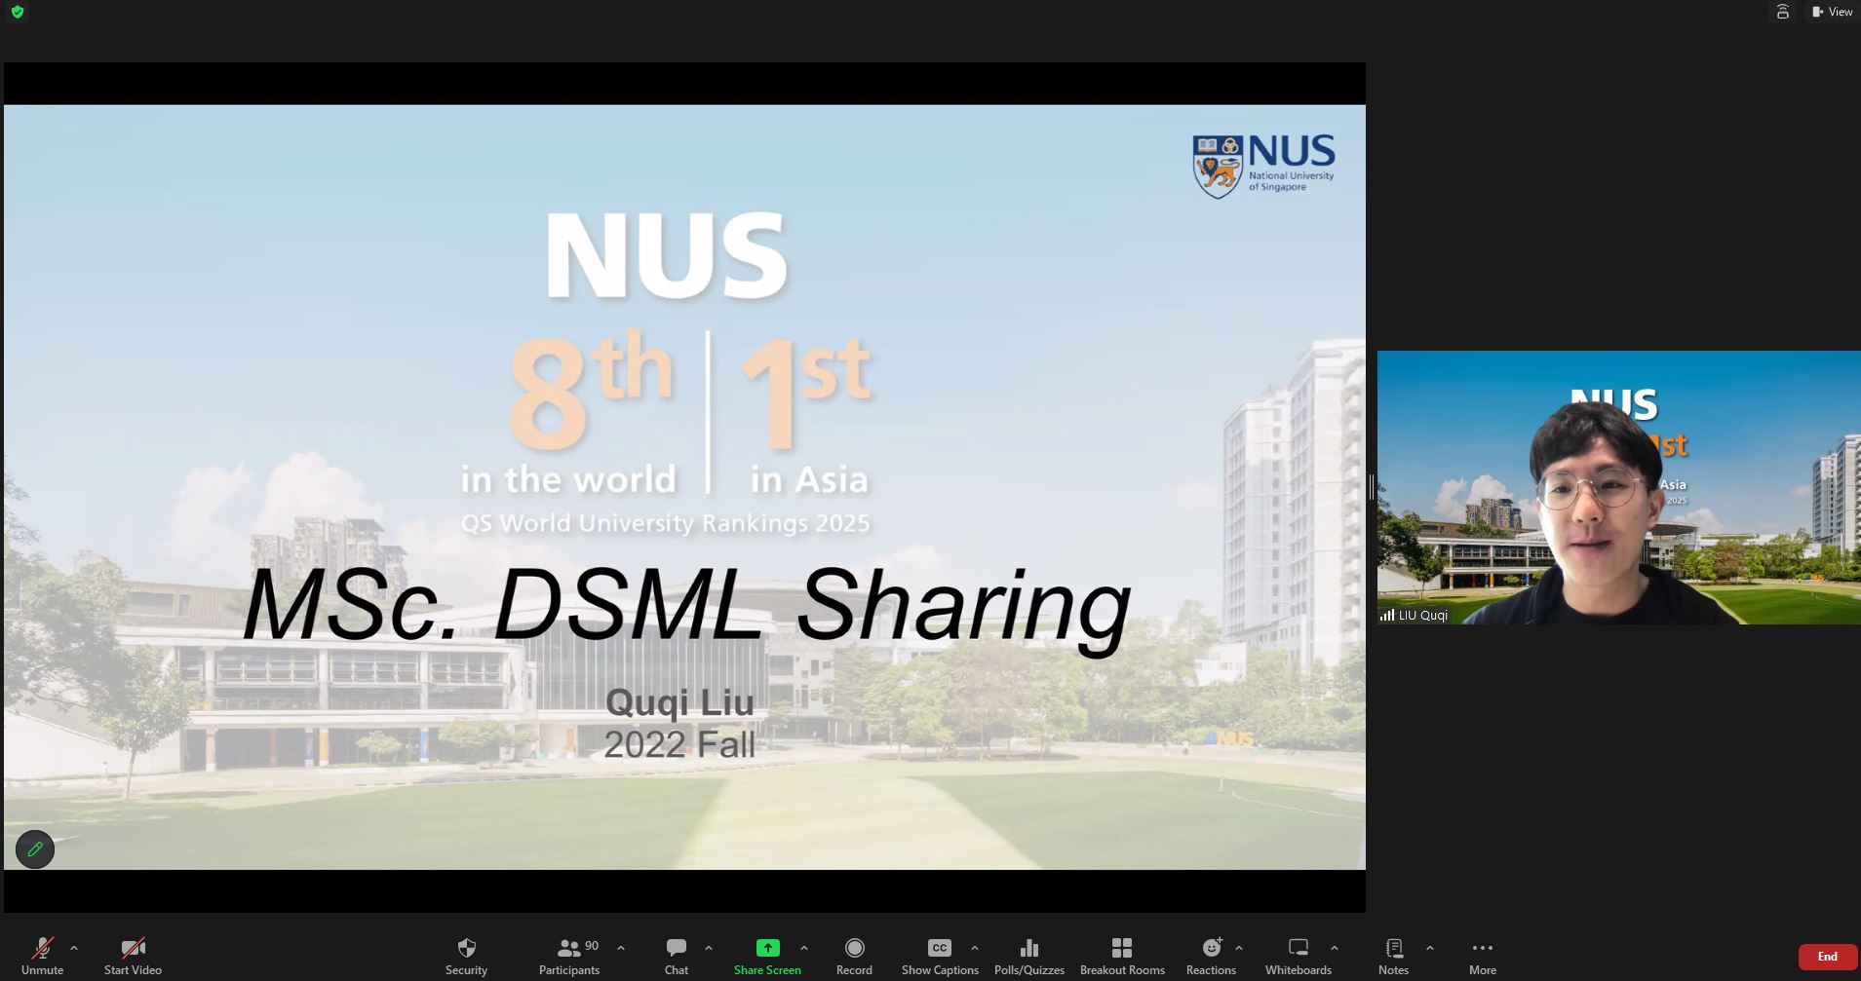Start recording the meeting
The height and width of the screenshot is (981, 1861).
click(853, 954)
